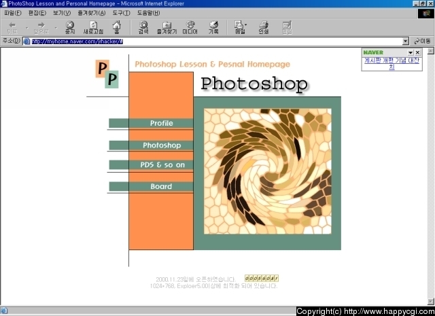Open Forward button history dropdown arrow

pos(56,27)
